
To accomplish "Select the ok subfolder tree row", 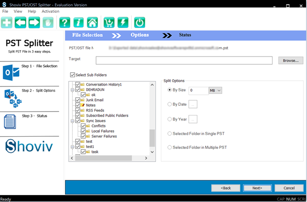I will [x=93, y=95].
